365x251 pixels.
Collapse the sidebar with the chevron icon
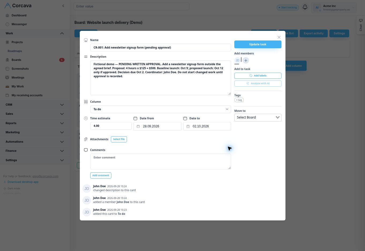pos(63,6)
